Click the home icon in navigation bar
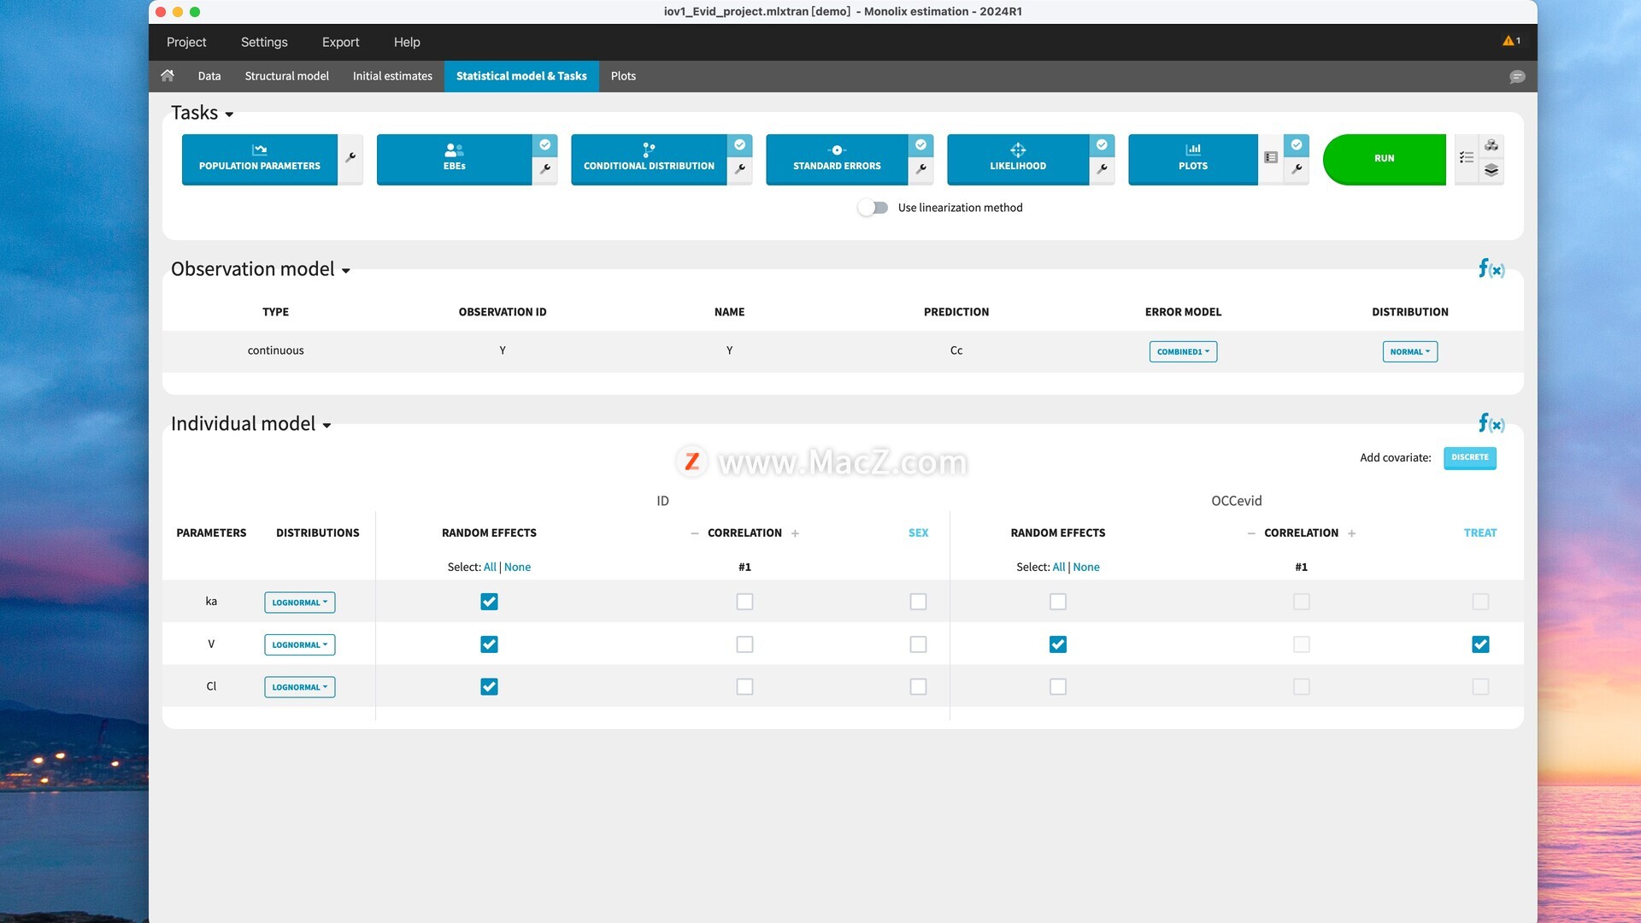 [x=168, y=76]
